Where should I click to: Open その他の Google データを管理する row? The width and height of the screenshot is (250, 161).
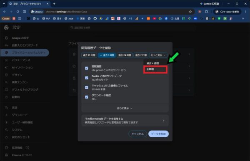pos(125,121)
